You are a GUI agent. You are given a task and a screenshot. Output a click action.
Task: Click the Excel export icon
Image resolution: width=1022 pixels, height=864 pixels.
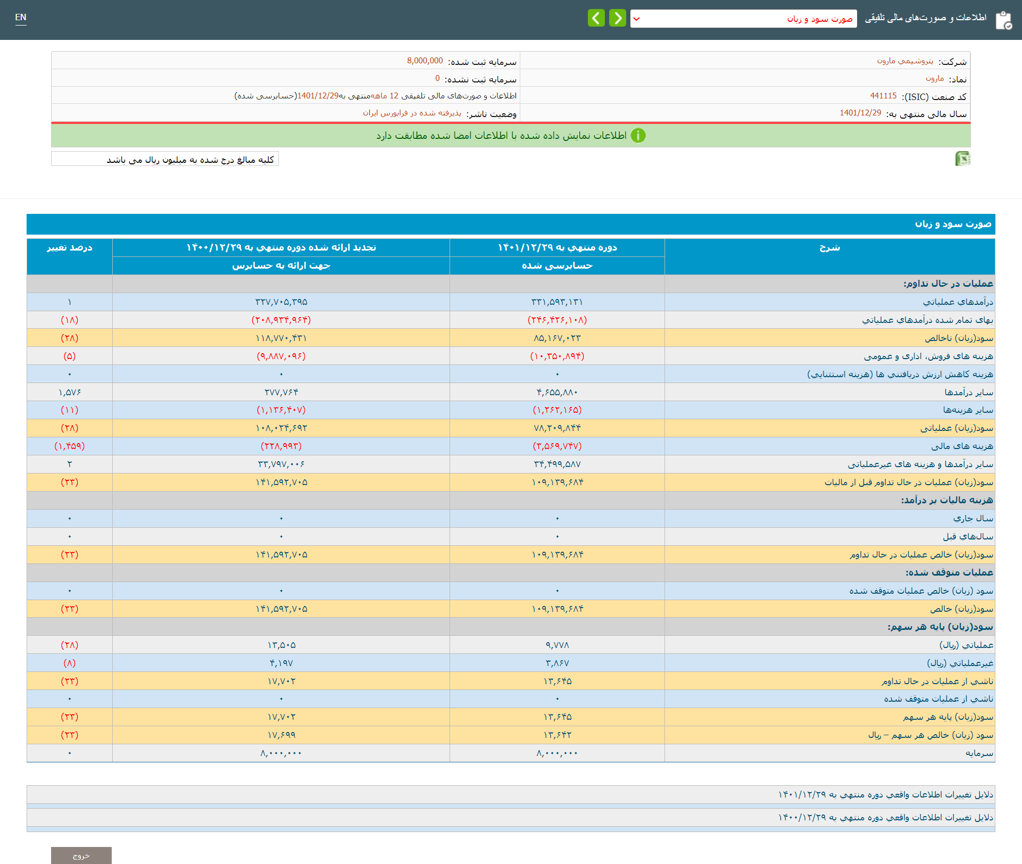pos(962,159)
